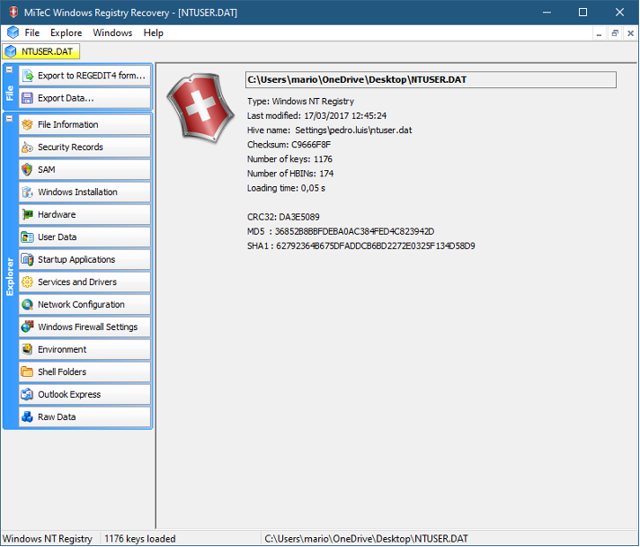Show the Outlook Express view

(84, 394)
